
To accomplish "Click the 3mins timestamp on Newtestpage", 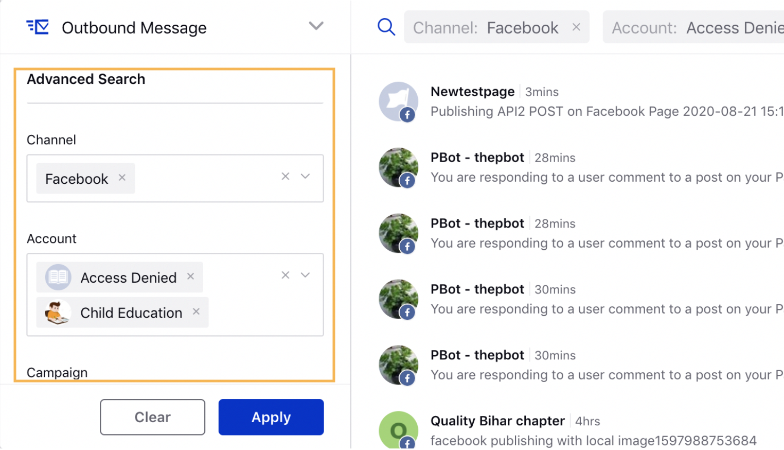I will 542,92.
